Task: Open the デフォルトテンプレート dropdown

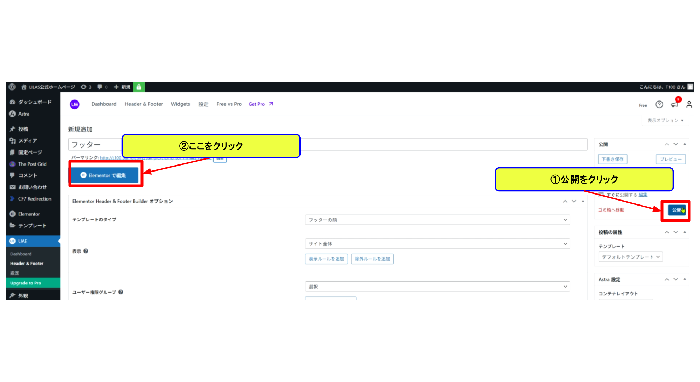Action: point(631,257)
